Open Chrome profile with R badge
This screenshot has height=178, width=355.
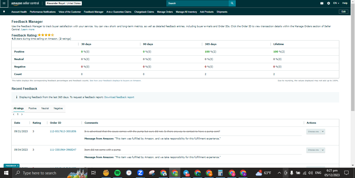coord(243,173)
